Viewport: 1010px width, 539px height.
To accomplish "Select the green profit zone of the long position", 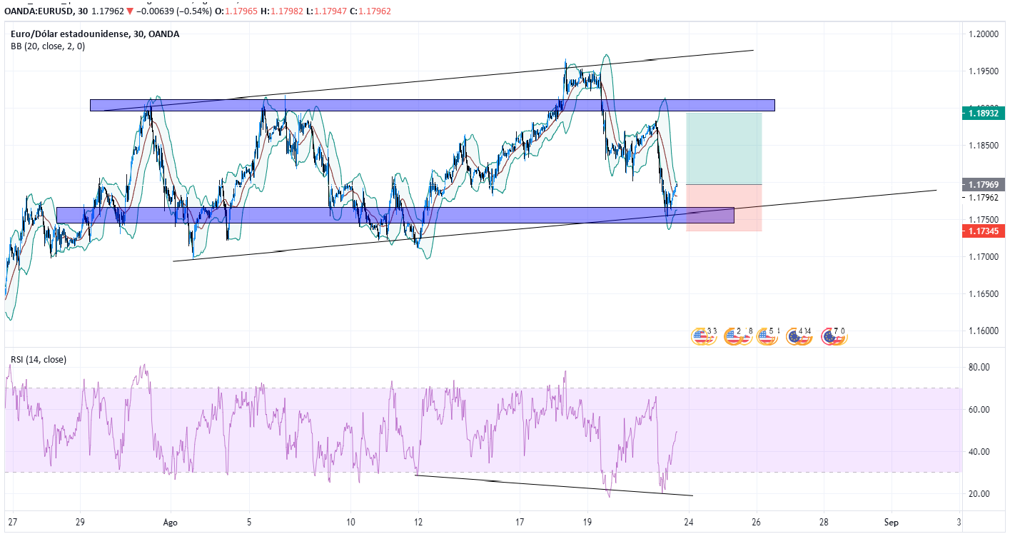I will [724, 148].
